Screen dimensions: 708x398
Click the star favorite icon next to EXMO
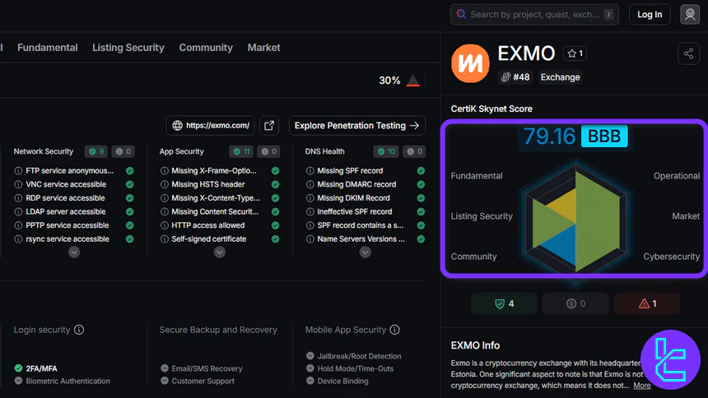(571, 53)
